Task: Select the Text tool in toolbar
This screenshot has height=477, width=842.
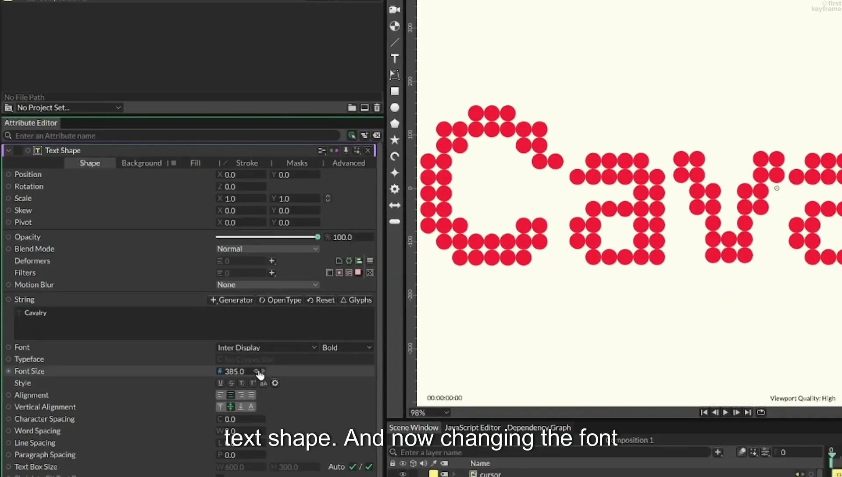Action: 395,59
